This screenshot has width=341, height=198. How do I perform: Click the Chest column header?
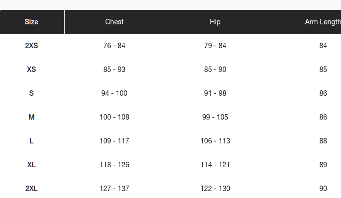114,22
